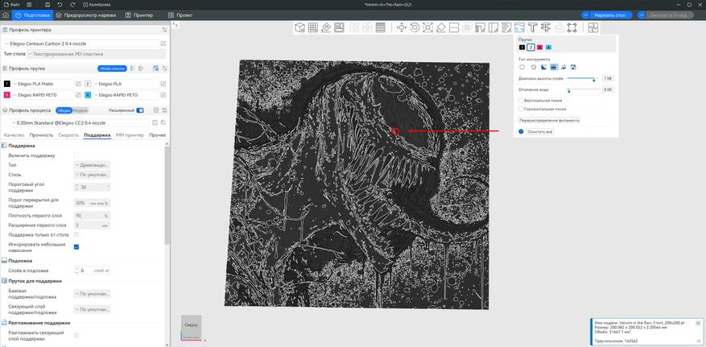706x347 pixels.
Task: Open the printer profile dropdown
Action: tap(81, 43)
